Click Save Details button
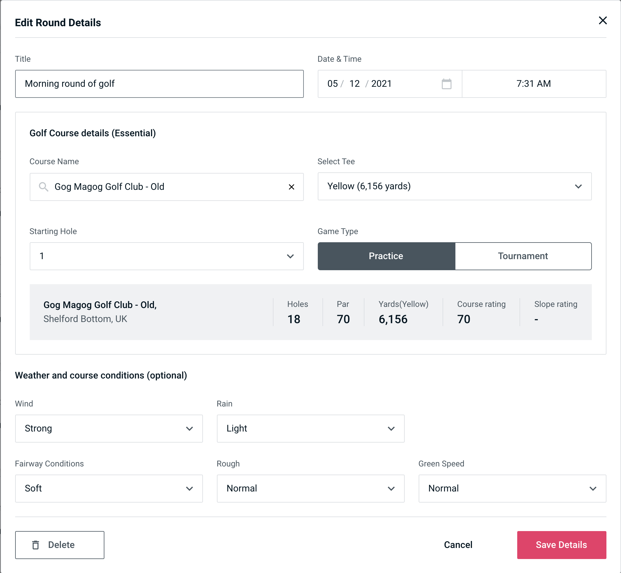The image size is (621, 573). [x=562, y=545]
